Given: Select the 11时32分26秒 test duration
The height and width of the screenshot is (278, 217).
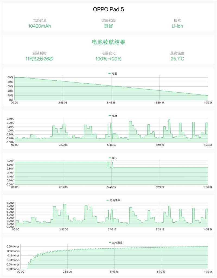Looking at the screenshot, I should tap(40, 59).
